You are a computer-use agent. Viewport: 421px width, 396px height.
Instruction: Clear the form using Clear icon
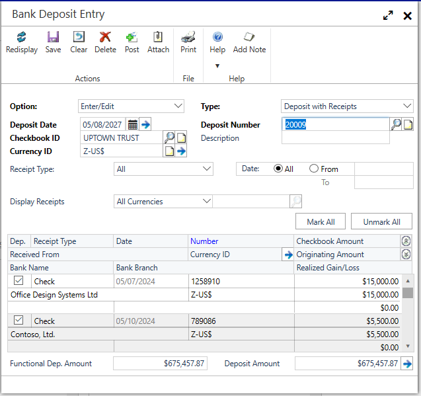pos(79,37)
